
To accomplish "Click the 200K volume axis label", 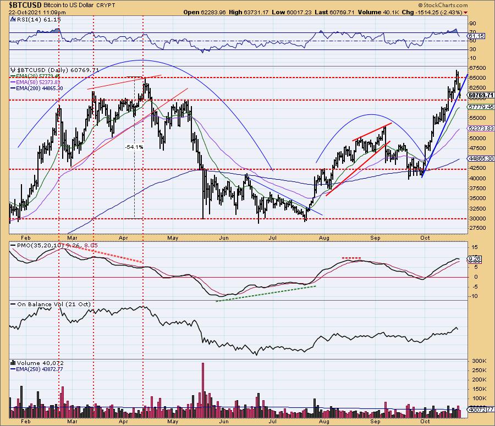I will click(479, 380).
